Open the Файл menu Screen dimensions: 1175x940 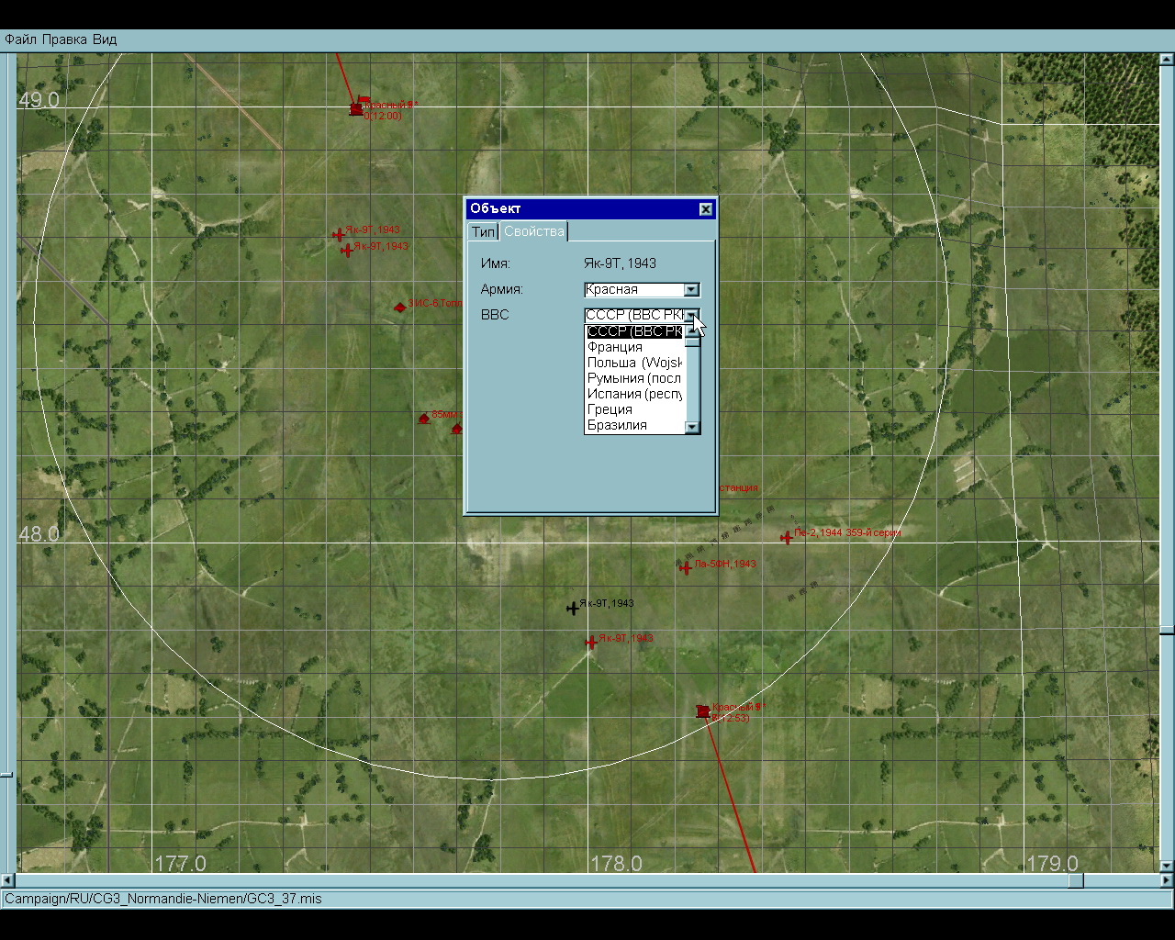[x=20, y=39]
